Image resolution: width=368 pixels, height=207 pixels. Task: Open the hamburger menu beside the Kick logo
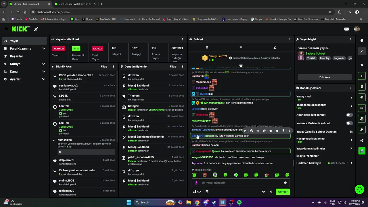6,29
